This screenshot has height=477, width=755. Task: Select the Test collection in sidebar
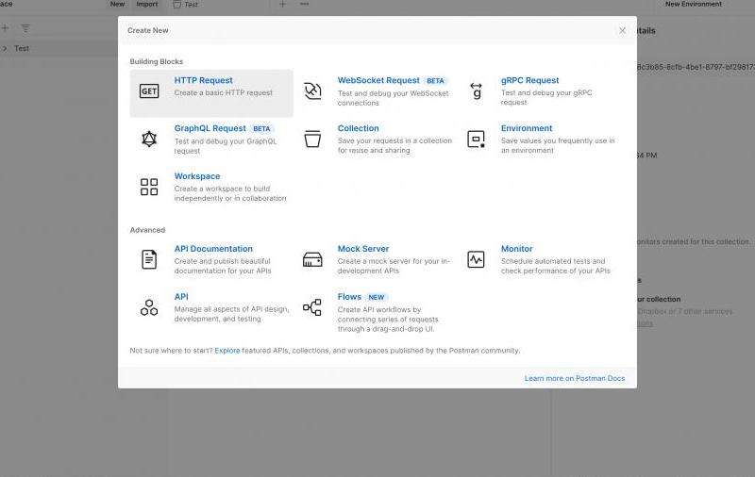tap(22, 49)
